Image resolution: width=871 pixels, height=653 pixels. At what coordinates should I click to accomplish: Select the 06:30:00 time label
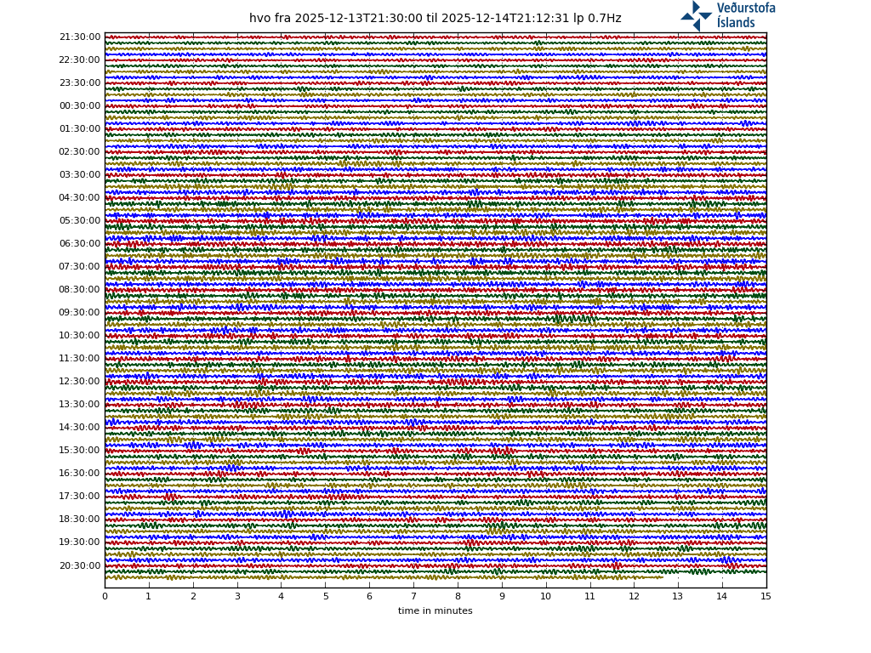pos(80,244)
